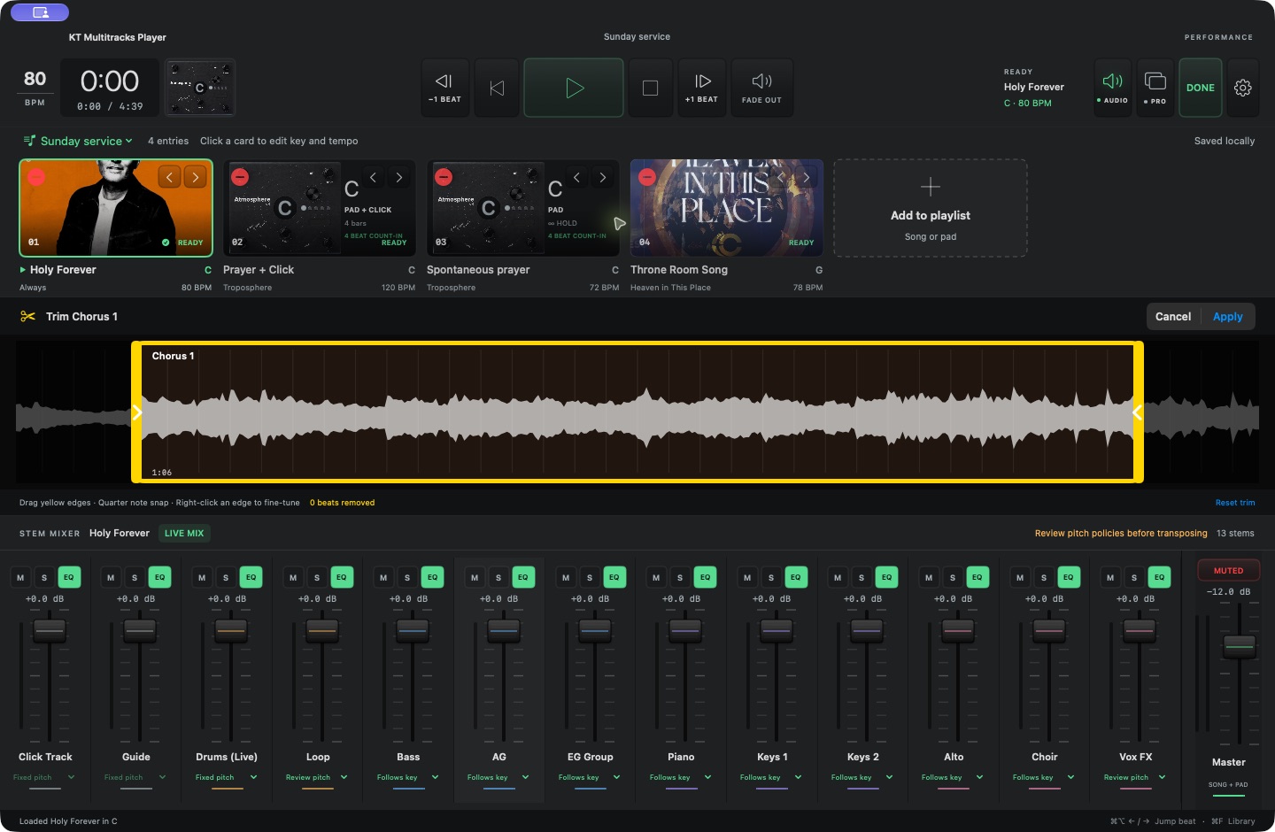The width and height of the screenshot is (1275, 832).
Task: Mute the Piano stem
Action: pos(656,577)
